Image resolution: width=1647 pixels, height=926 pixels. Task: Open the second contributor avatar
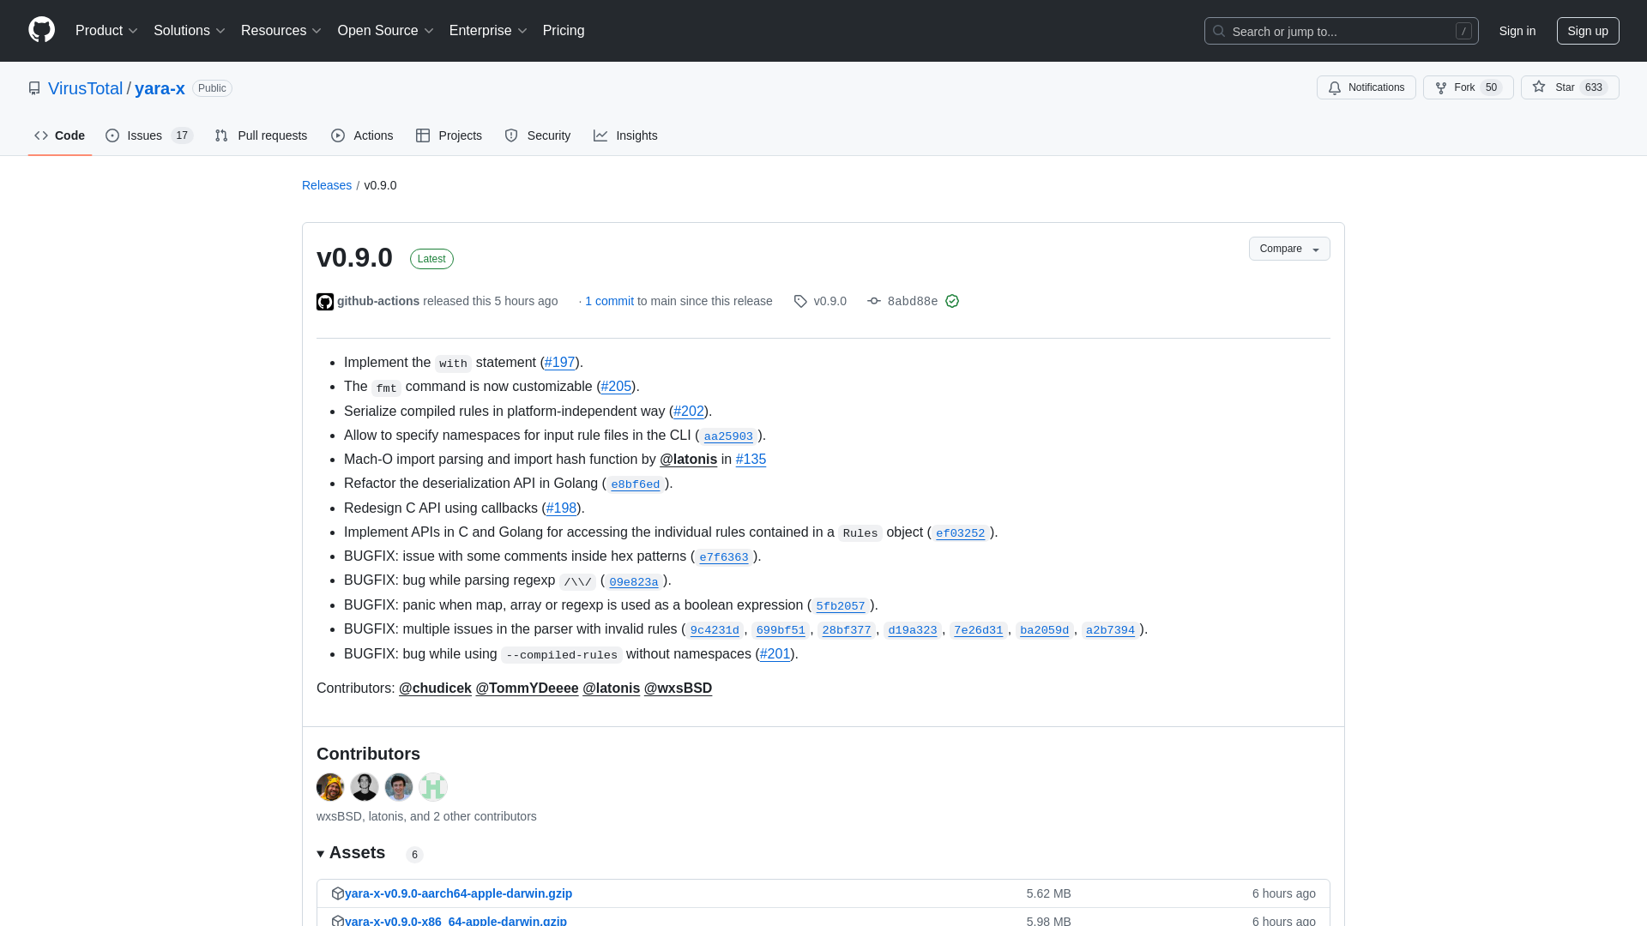[x=365, y=787]
